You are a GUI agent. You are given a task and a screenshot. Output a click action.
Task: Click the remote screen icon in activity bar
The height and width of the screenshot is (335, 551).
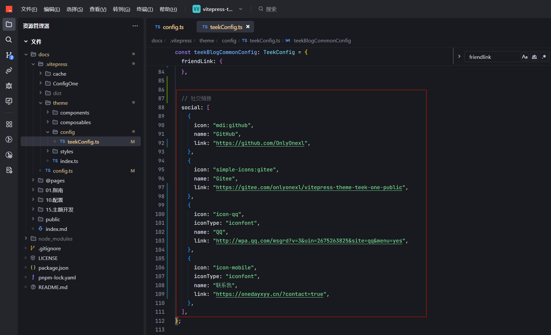[x=9, y=101]
